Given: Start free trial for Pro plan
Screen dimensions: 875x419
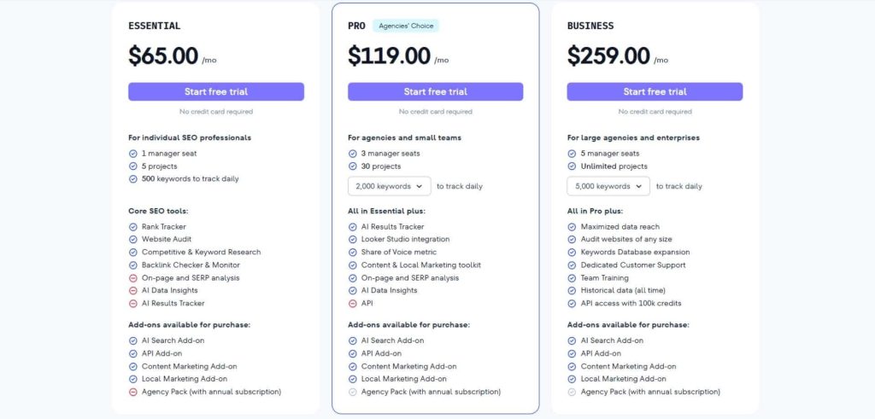Looking at the screenshot, I should [x=436, y=91].
